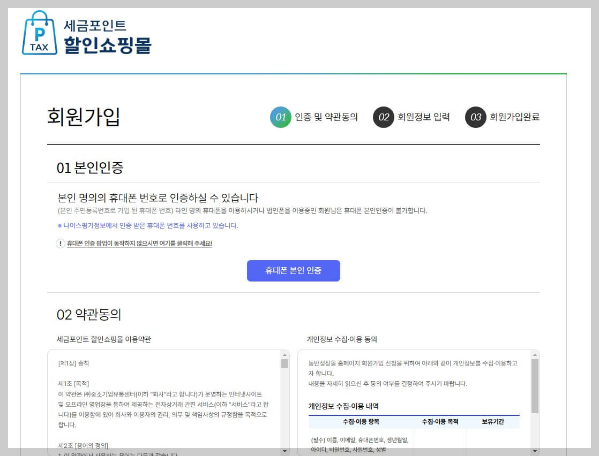The height and width of the screenshot is (456, 599).
Task: Click the down arrow on 이용약관 scrollbar
Action: (284, 452)
